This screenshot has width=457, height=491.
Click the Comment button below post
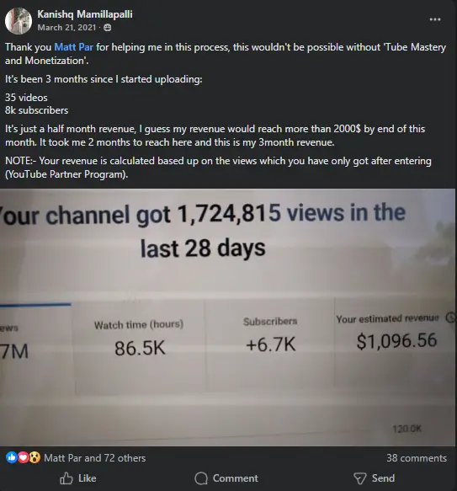pyautogui.click(x=226, y=478)
